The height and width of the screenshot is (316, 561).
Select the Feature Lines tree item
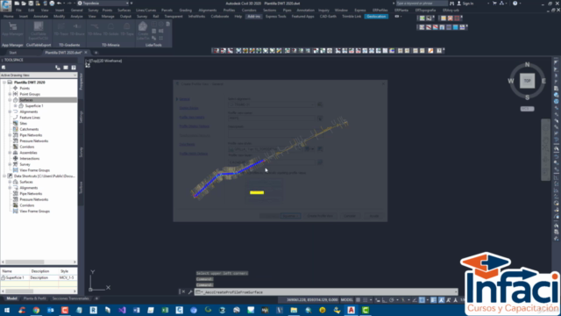[30, 118]
